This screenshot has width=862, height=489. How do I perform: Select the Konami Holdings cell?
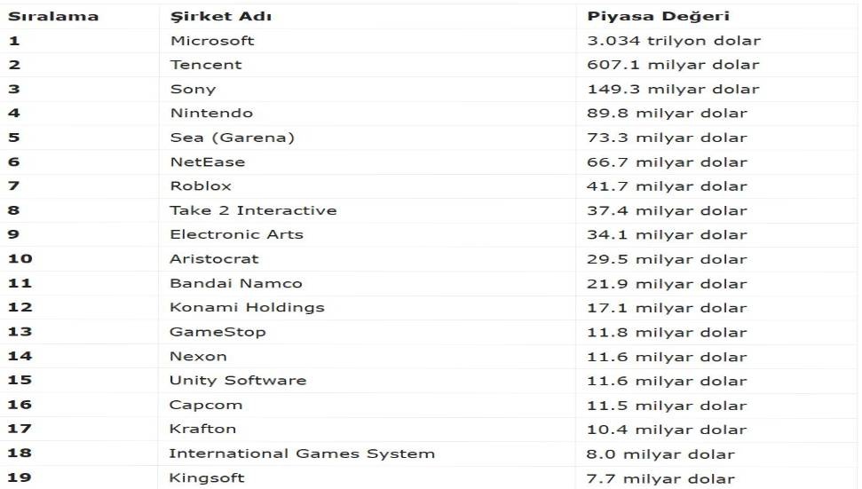pos(247,307)
